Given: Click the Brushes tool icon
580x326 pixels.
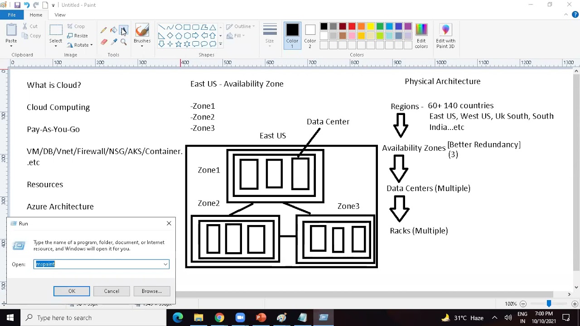Looking at the screenshot, I should tap(142, 30).
